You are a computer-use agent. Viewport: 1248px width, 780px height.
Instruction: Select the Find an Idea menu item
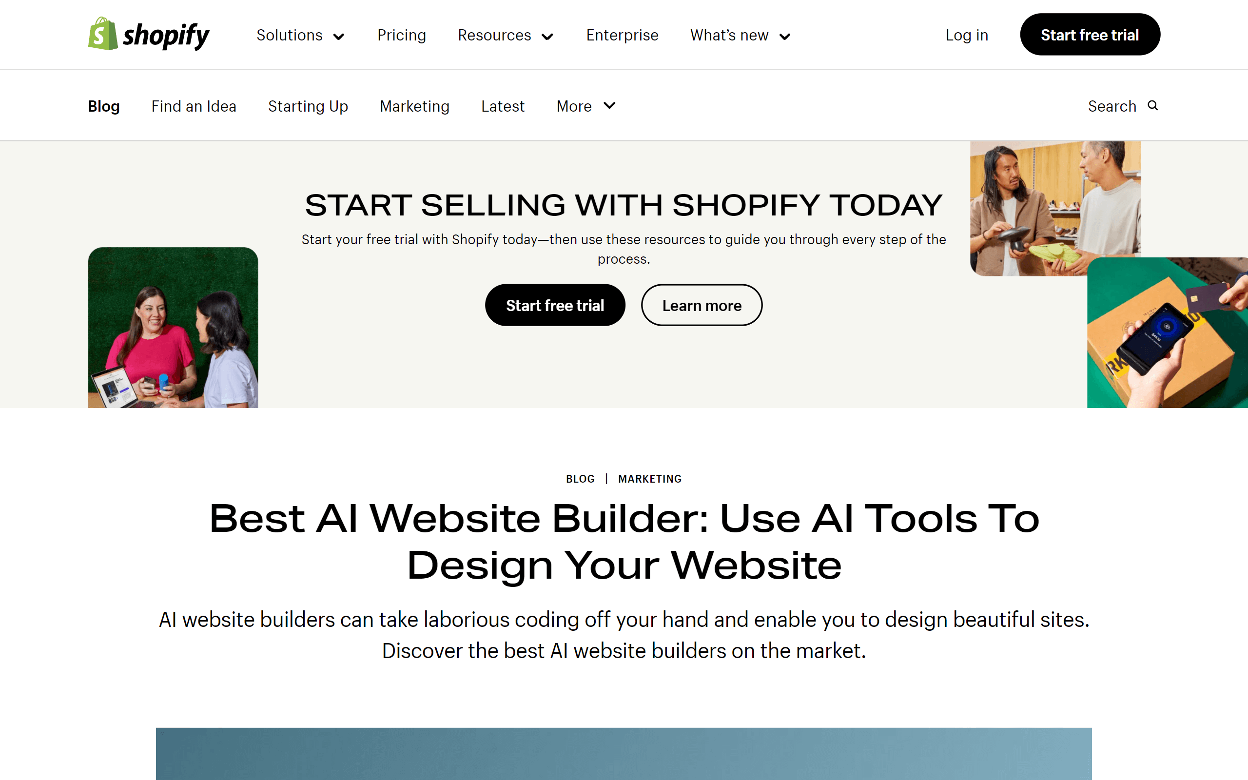[193, 105]
